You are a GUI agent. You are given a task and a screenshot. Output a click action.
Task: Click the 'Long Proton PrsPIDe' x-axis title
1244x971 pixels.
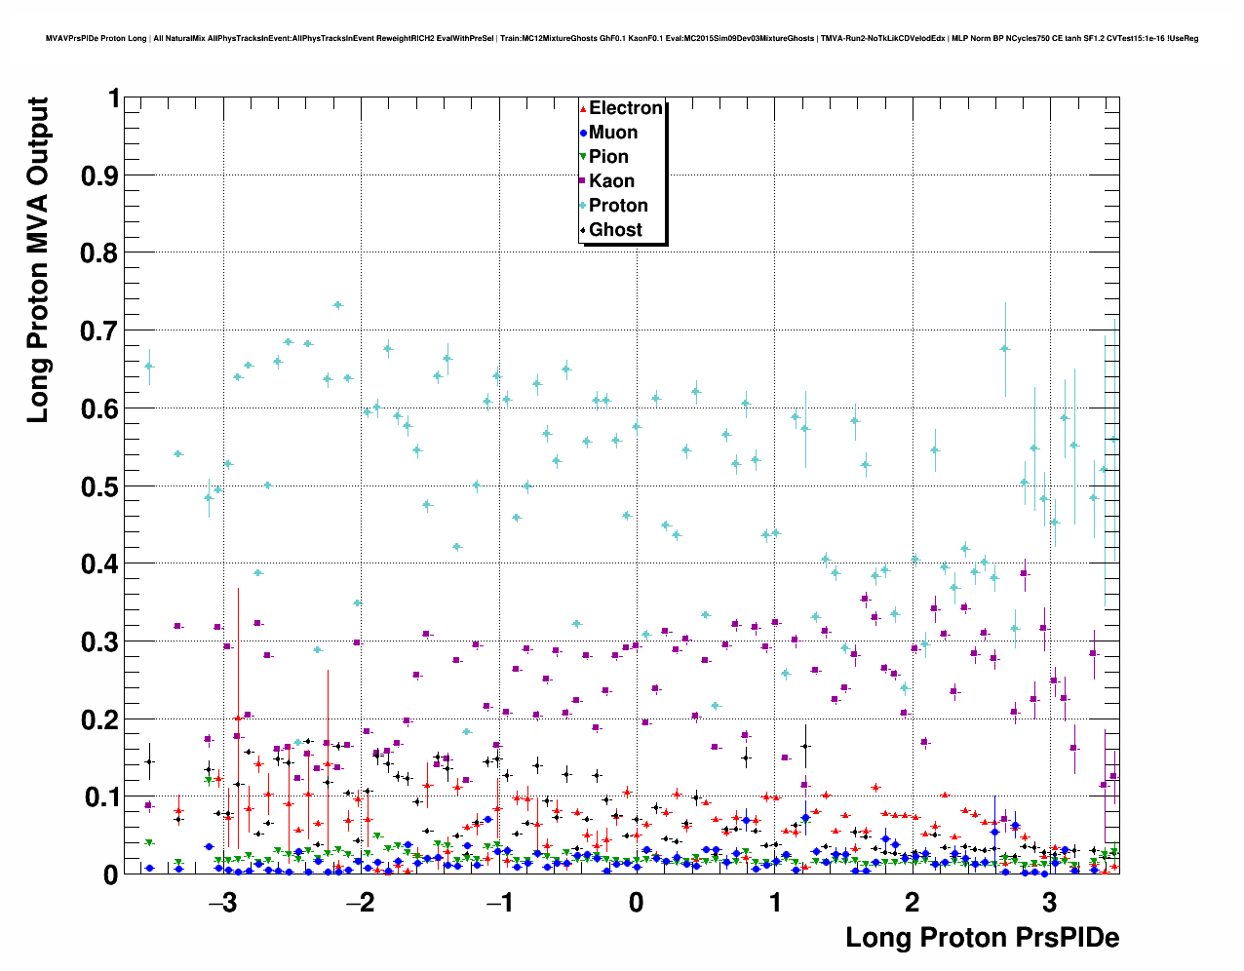click(x=982, y=938)
